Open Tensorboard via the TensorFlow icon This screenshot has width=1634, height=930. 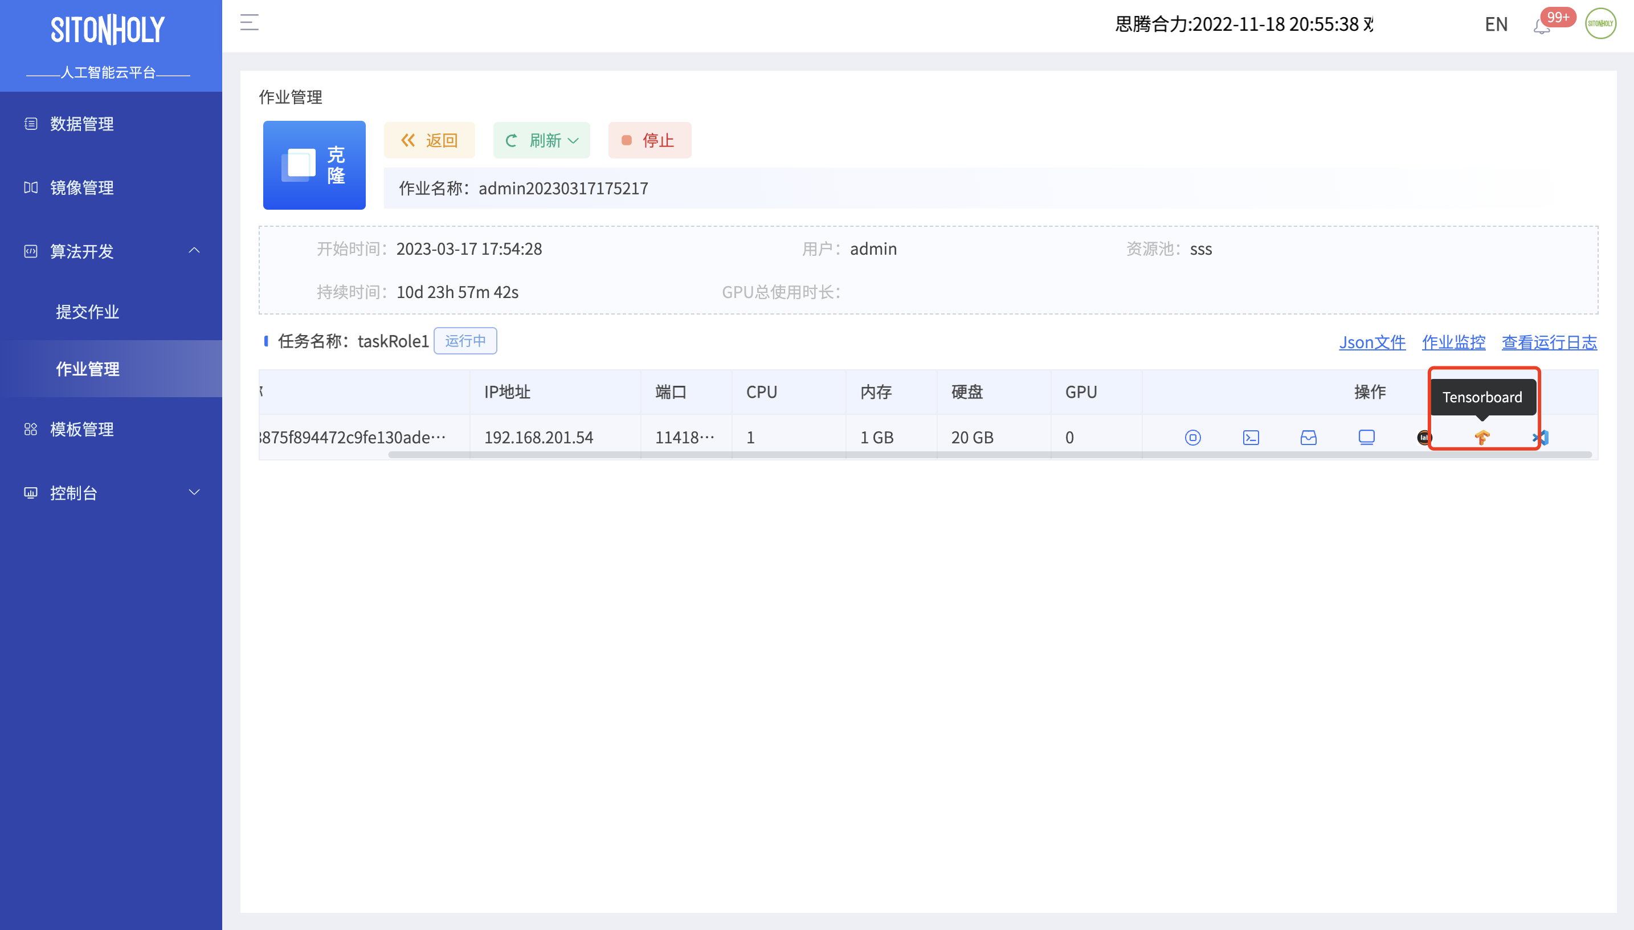click(1482, 438)
